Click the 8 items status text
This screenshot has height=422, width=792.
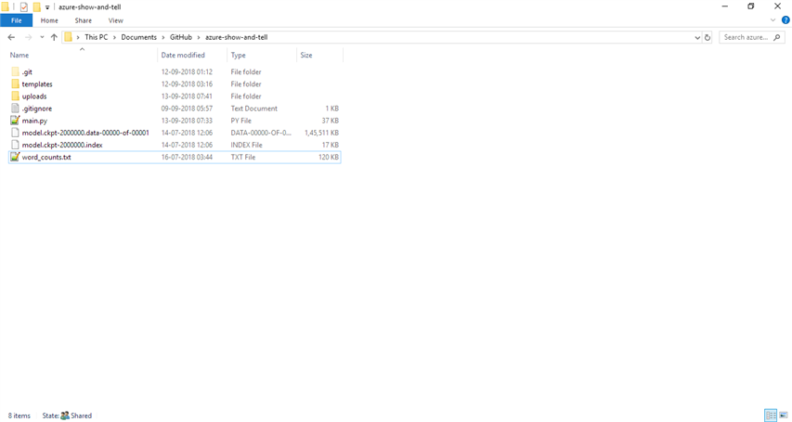(19, 416)
